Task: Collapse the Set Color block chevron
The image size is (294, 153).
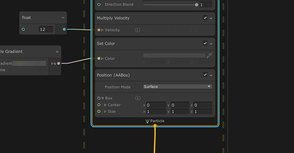Action: pos(211,43)
